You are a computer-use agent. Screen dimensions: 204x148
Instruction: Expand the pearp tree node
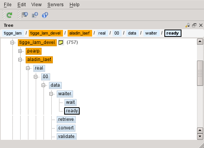(x=20, y=51)
